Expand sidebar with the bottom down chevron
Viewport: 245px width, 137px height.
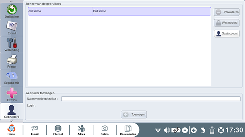pyautogui.click(x=11, y=121)
